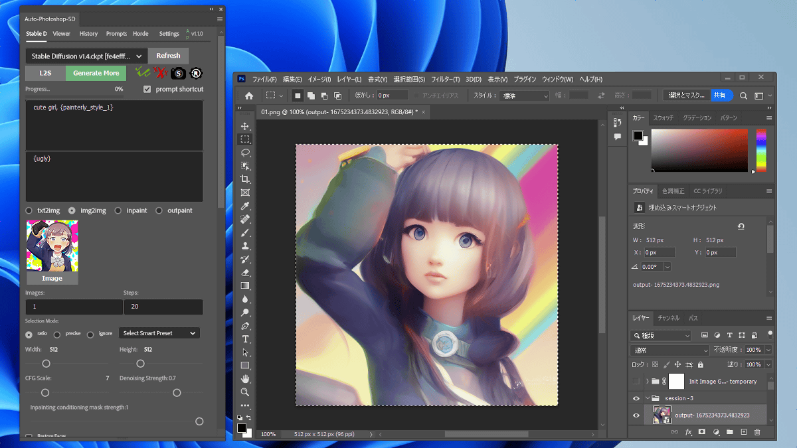The width and height of the screenshot is (797, 448).
Task: Switch to the チャンネル tab
Action: pos(669,318)
